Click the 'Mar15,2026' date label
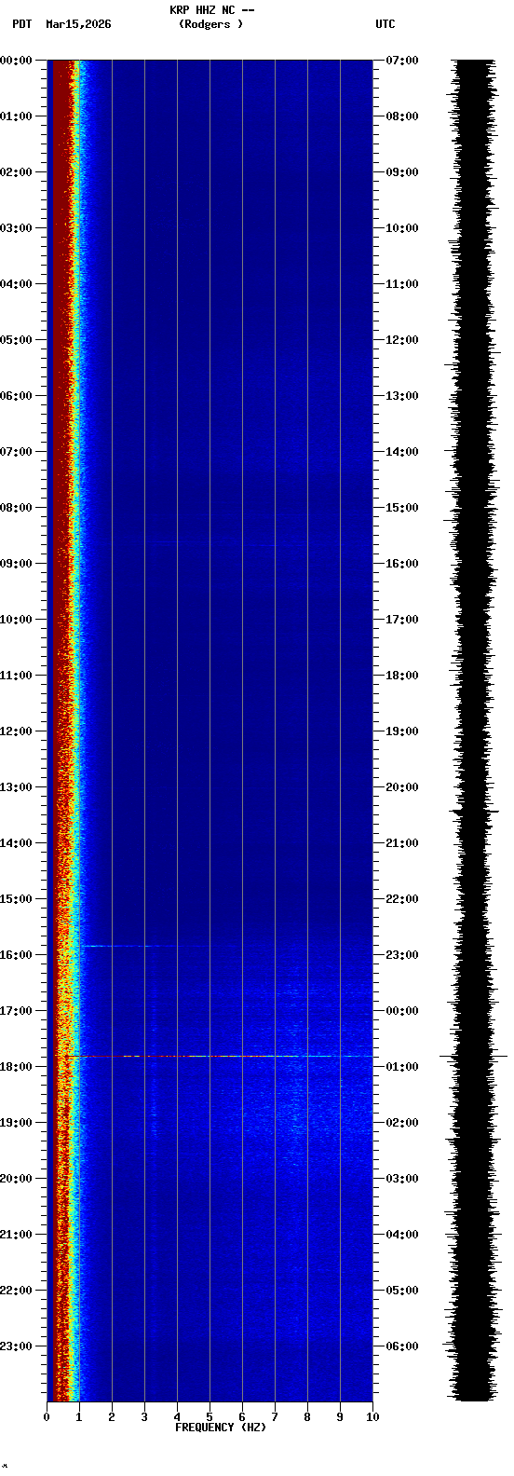Image resolution: width=514 pixels, height=1476 pixels. coord(78,24)
